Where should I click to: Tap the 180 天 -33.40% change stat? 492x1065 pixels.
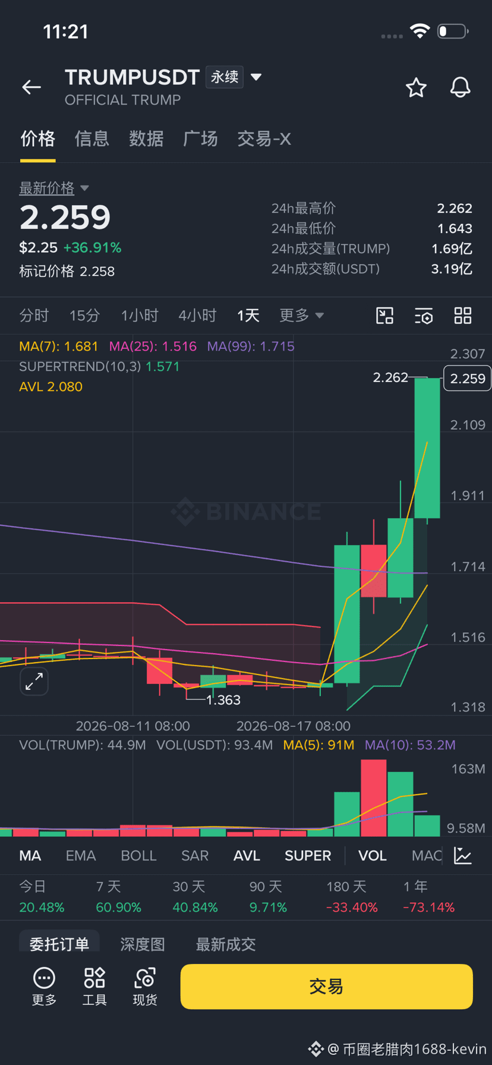(x=352, y=897)
